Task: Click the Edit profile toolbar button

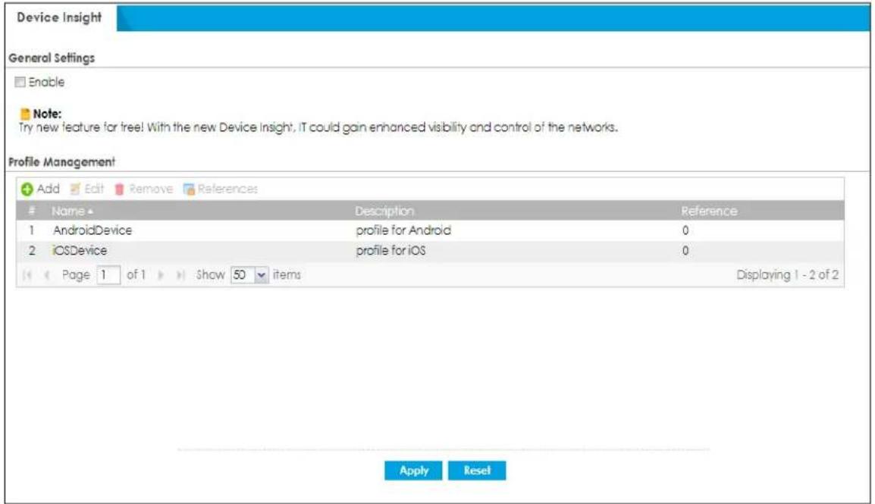Action: tap(87, 189)
